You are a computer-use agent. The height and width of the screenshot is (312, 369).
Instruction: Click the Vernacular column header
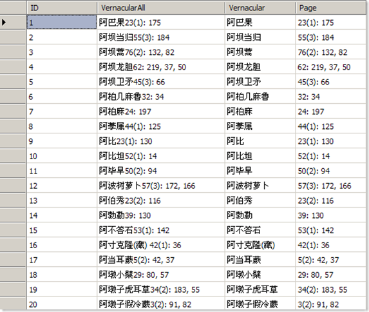(260, 8)
